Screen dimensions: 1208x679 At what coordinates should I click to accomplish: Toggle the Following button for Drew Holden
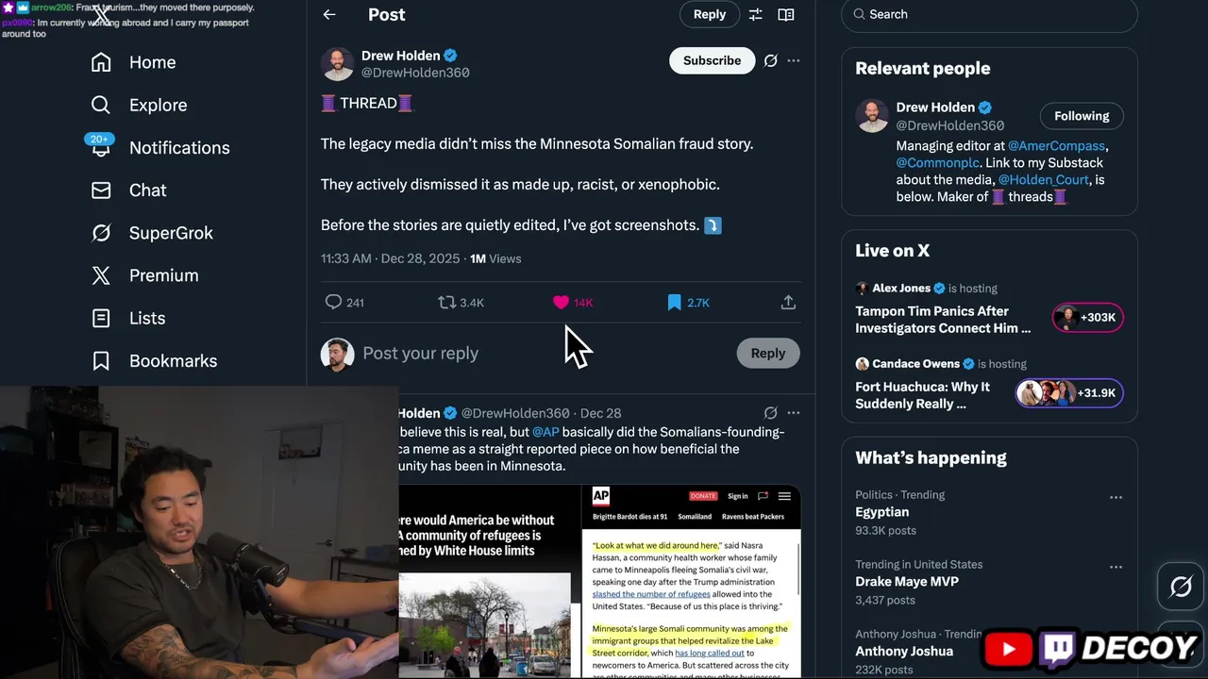coord(1082,116)
